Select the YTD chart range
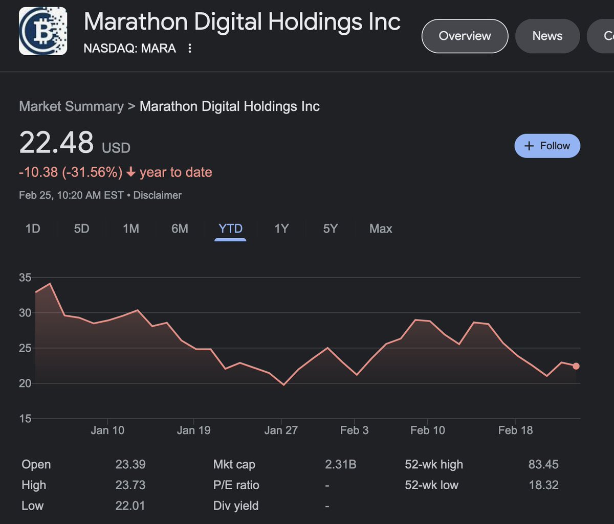Image resolution: width=614 pixels, height=524 pixels. pyautogui.click(x=230, y=229)
